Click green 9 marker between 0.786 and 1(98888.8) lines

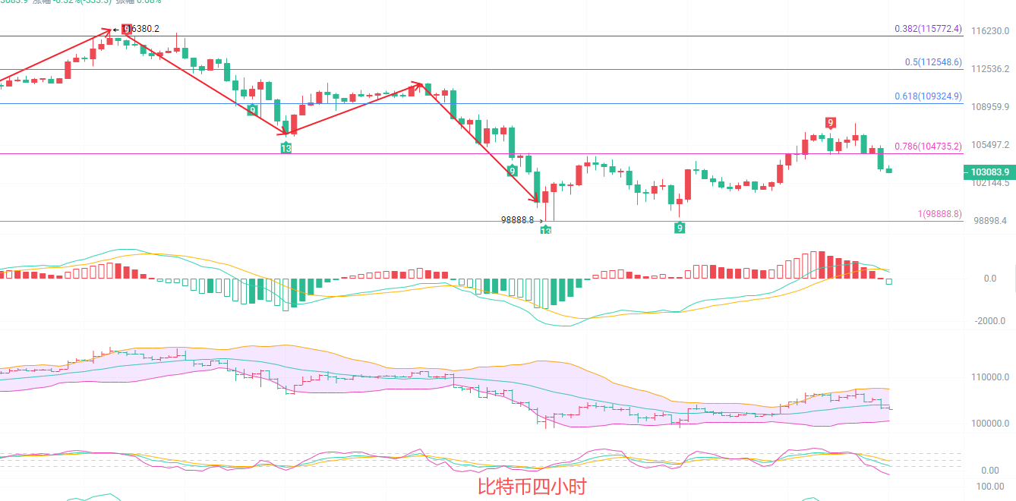pyautogui.click(x=513, y=171)
